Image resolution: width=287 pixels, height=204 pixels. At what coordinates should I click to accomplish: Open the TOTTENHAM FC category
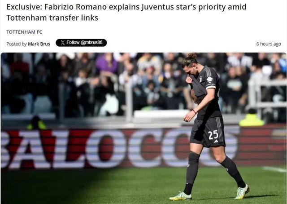pyautogui.click(x=24, y=32)
